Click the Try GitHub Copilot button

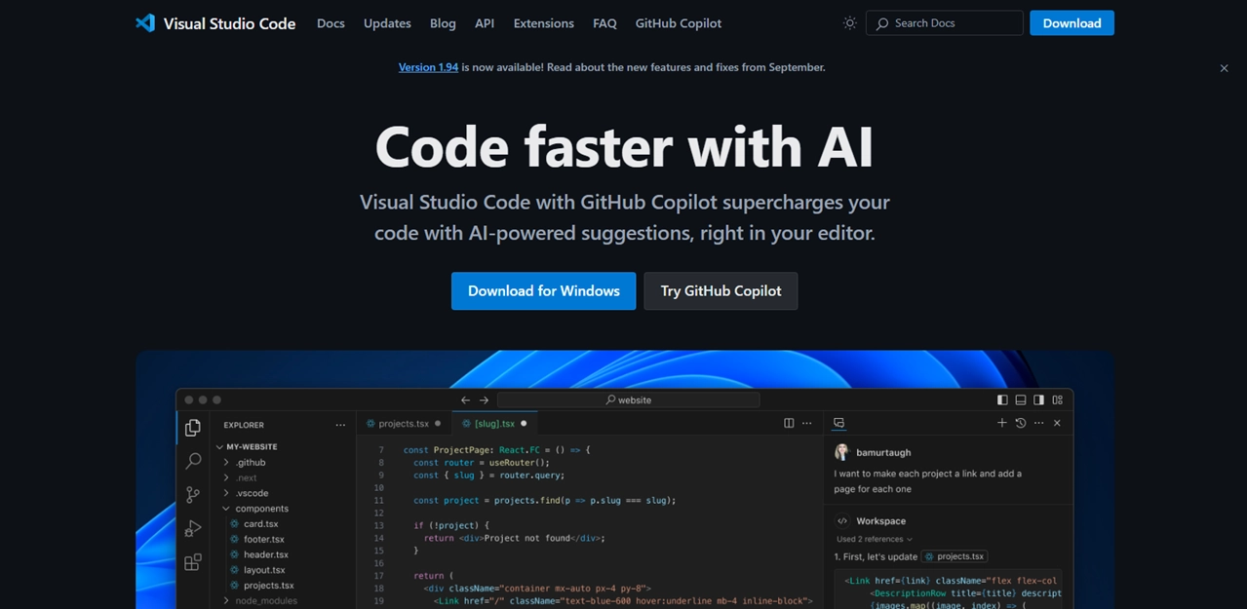coord(721,291)
